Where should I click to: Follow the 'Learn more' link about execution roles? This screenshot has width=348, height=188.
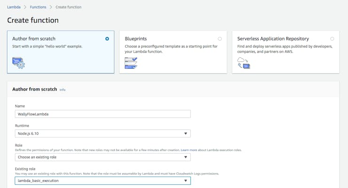tap(189, 150)
